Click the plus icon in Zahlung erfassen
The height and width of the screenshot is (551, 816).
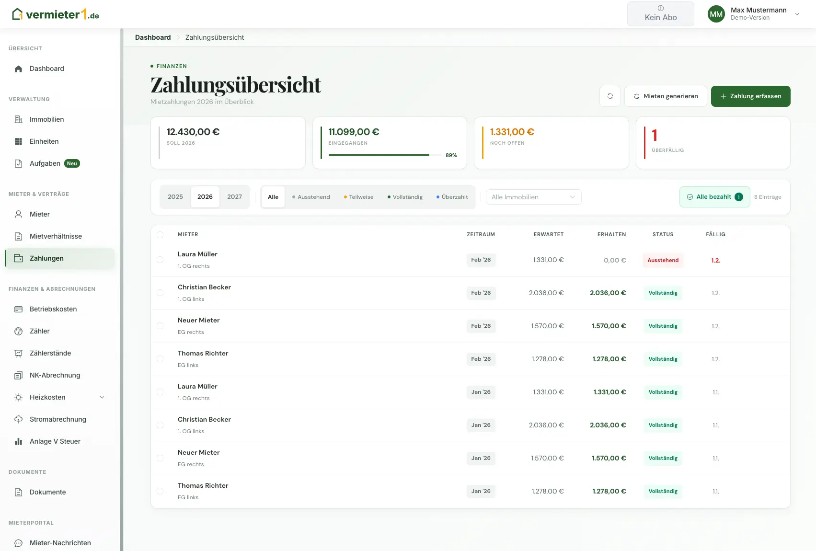tap(724, 96)
